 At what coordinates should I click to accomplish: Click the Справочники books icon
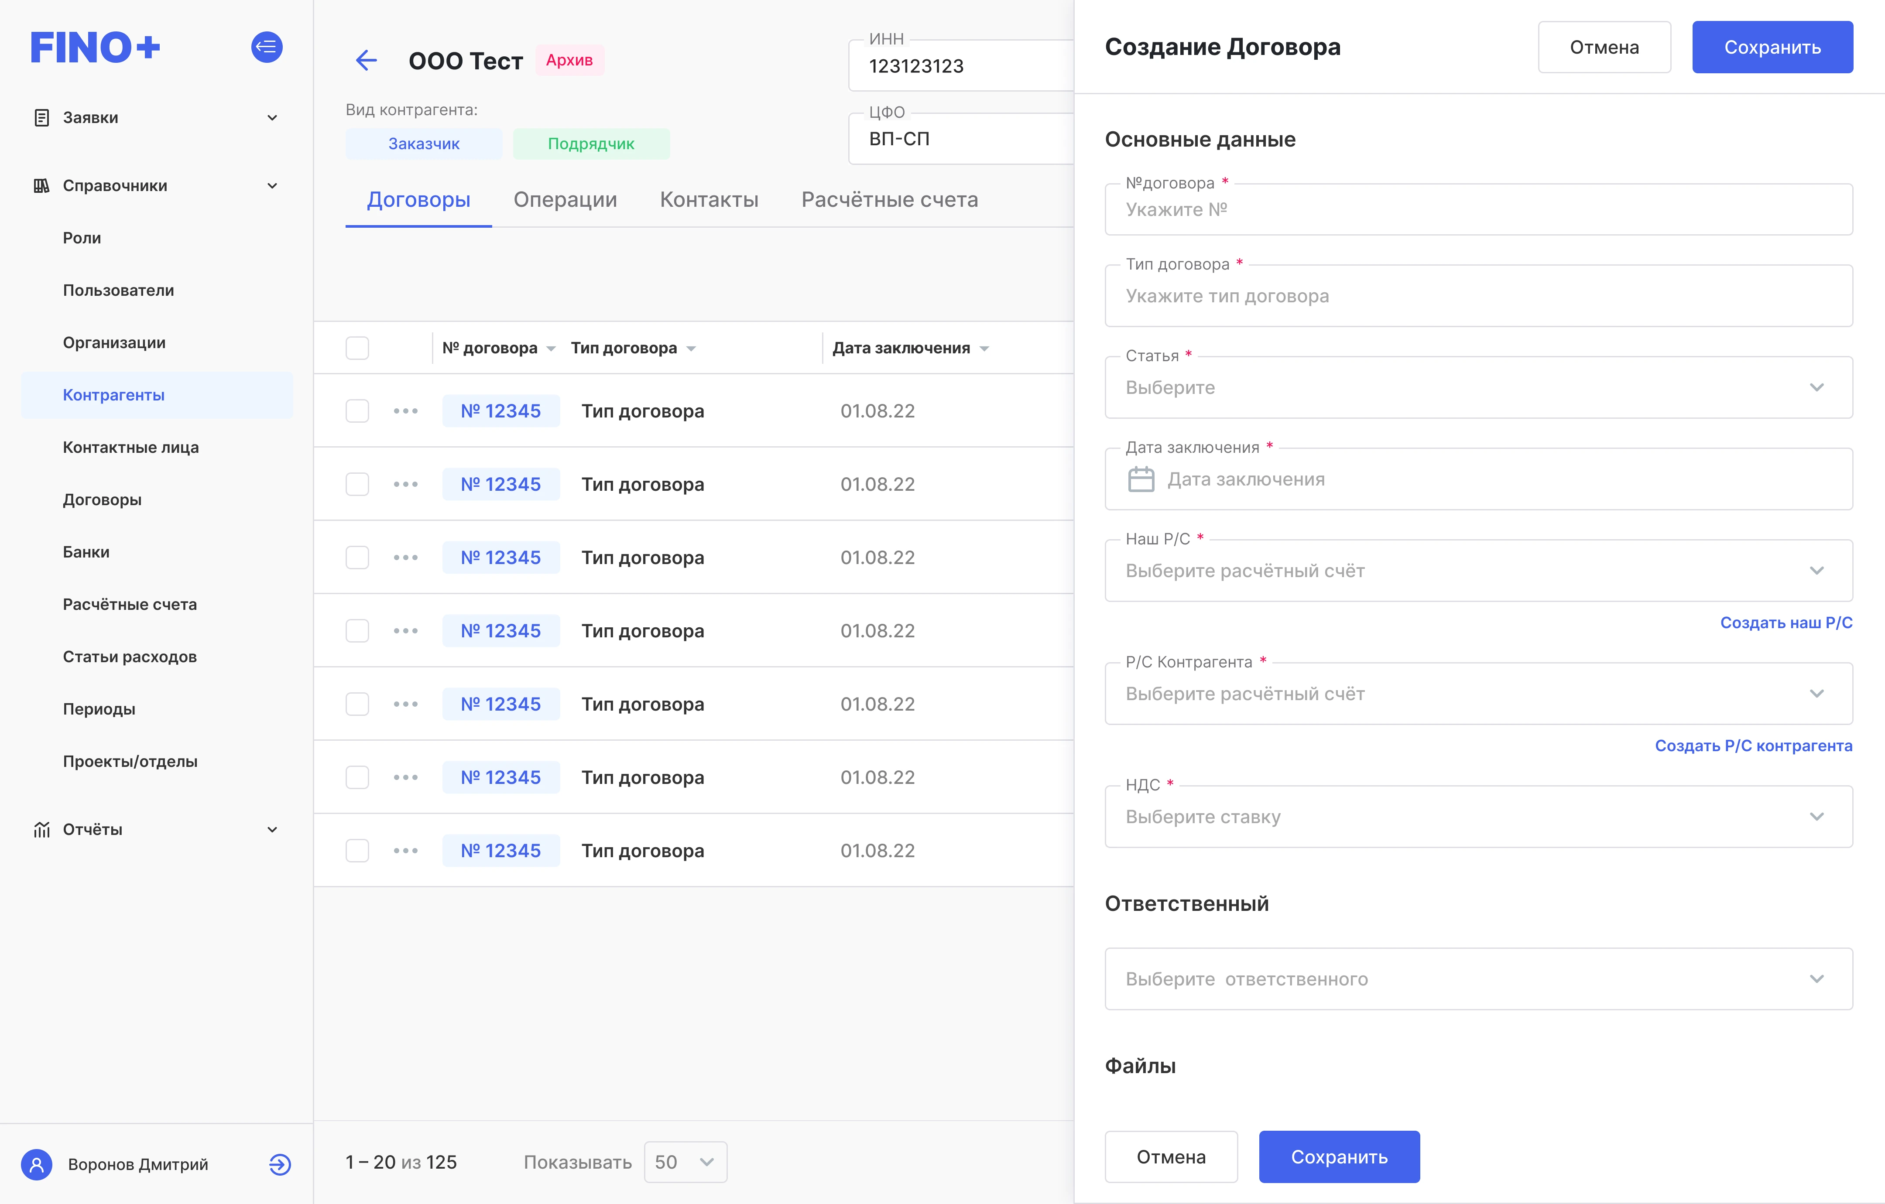pos(41,185)
